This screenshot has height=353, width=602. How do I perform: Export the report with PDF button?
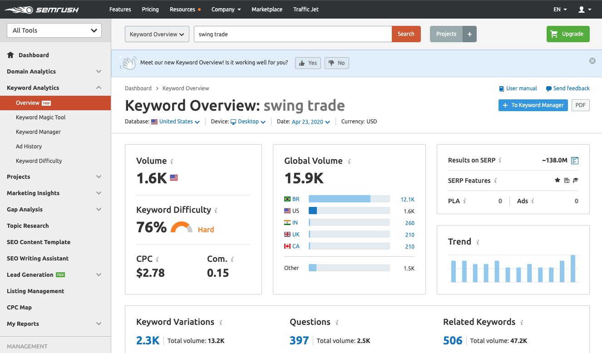coord(581,105)
